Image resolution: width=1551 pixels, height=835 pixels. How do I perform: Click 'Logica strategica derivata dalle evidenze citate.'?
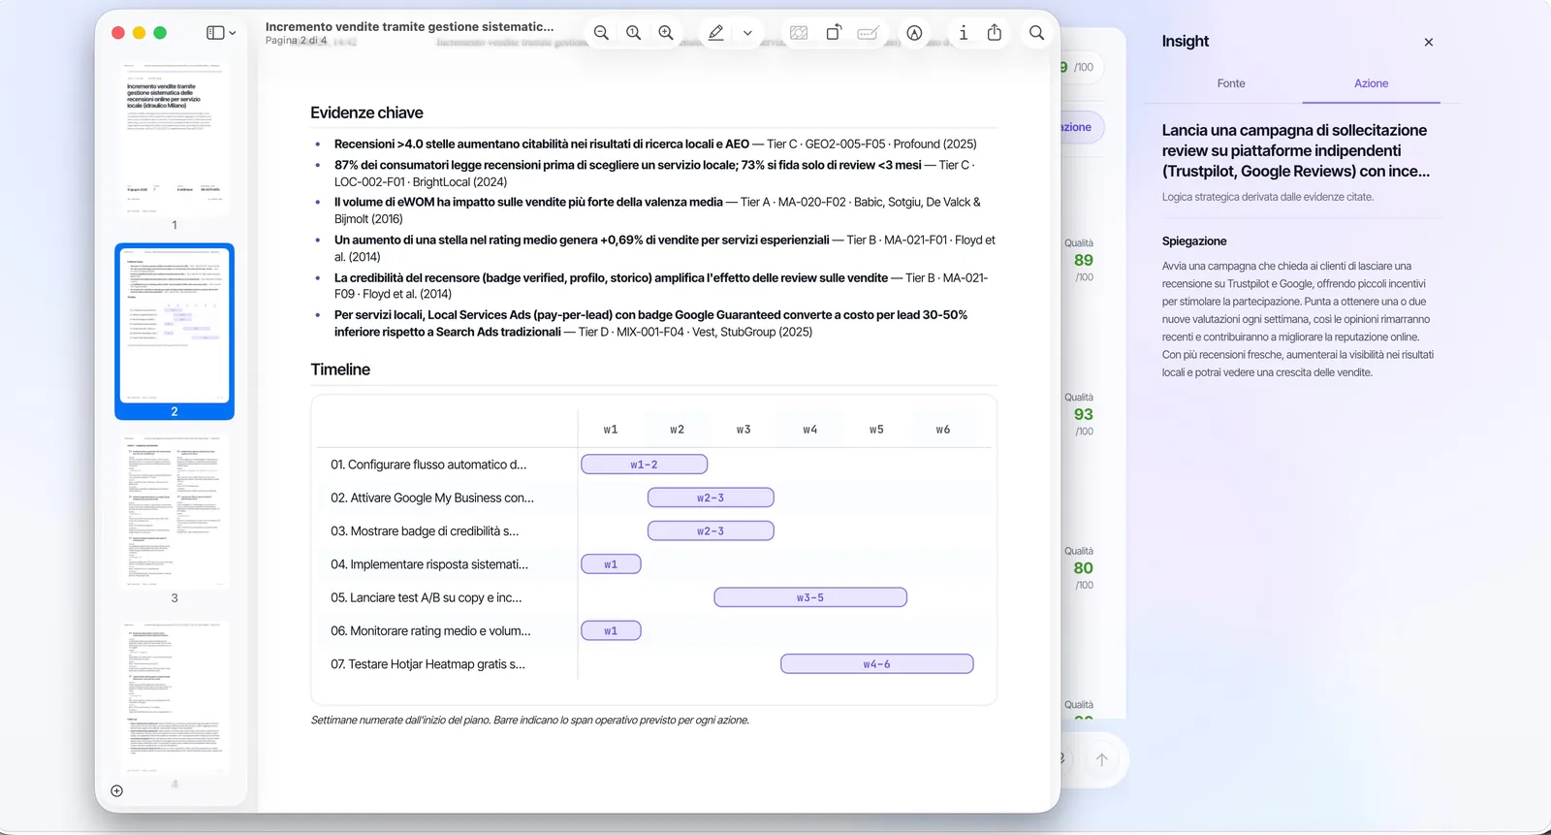pyautogui.click(x=1268, y=197)
